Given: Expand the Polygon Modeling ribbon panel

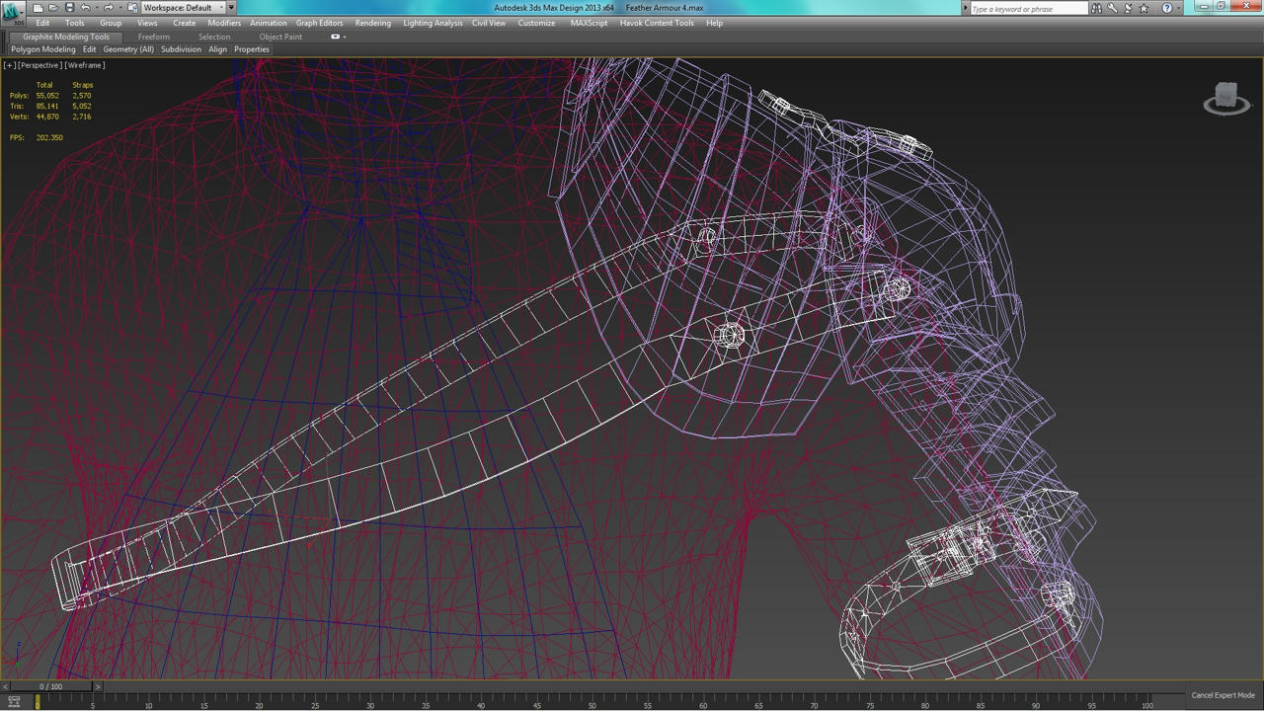Looking at the screenshot, I should pos(43,49).
